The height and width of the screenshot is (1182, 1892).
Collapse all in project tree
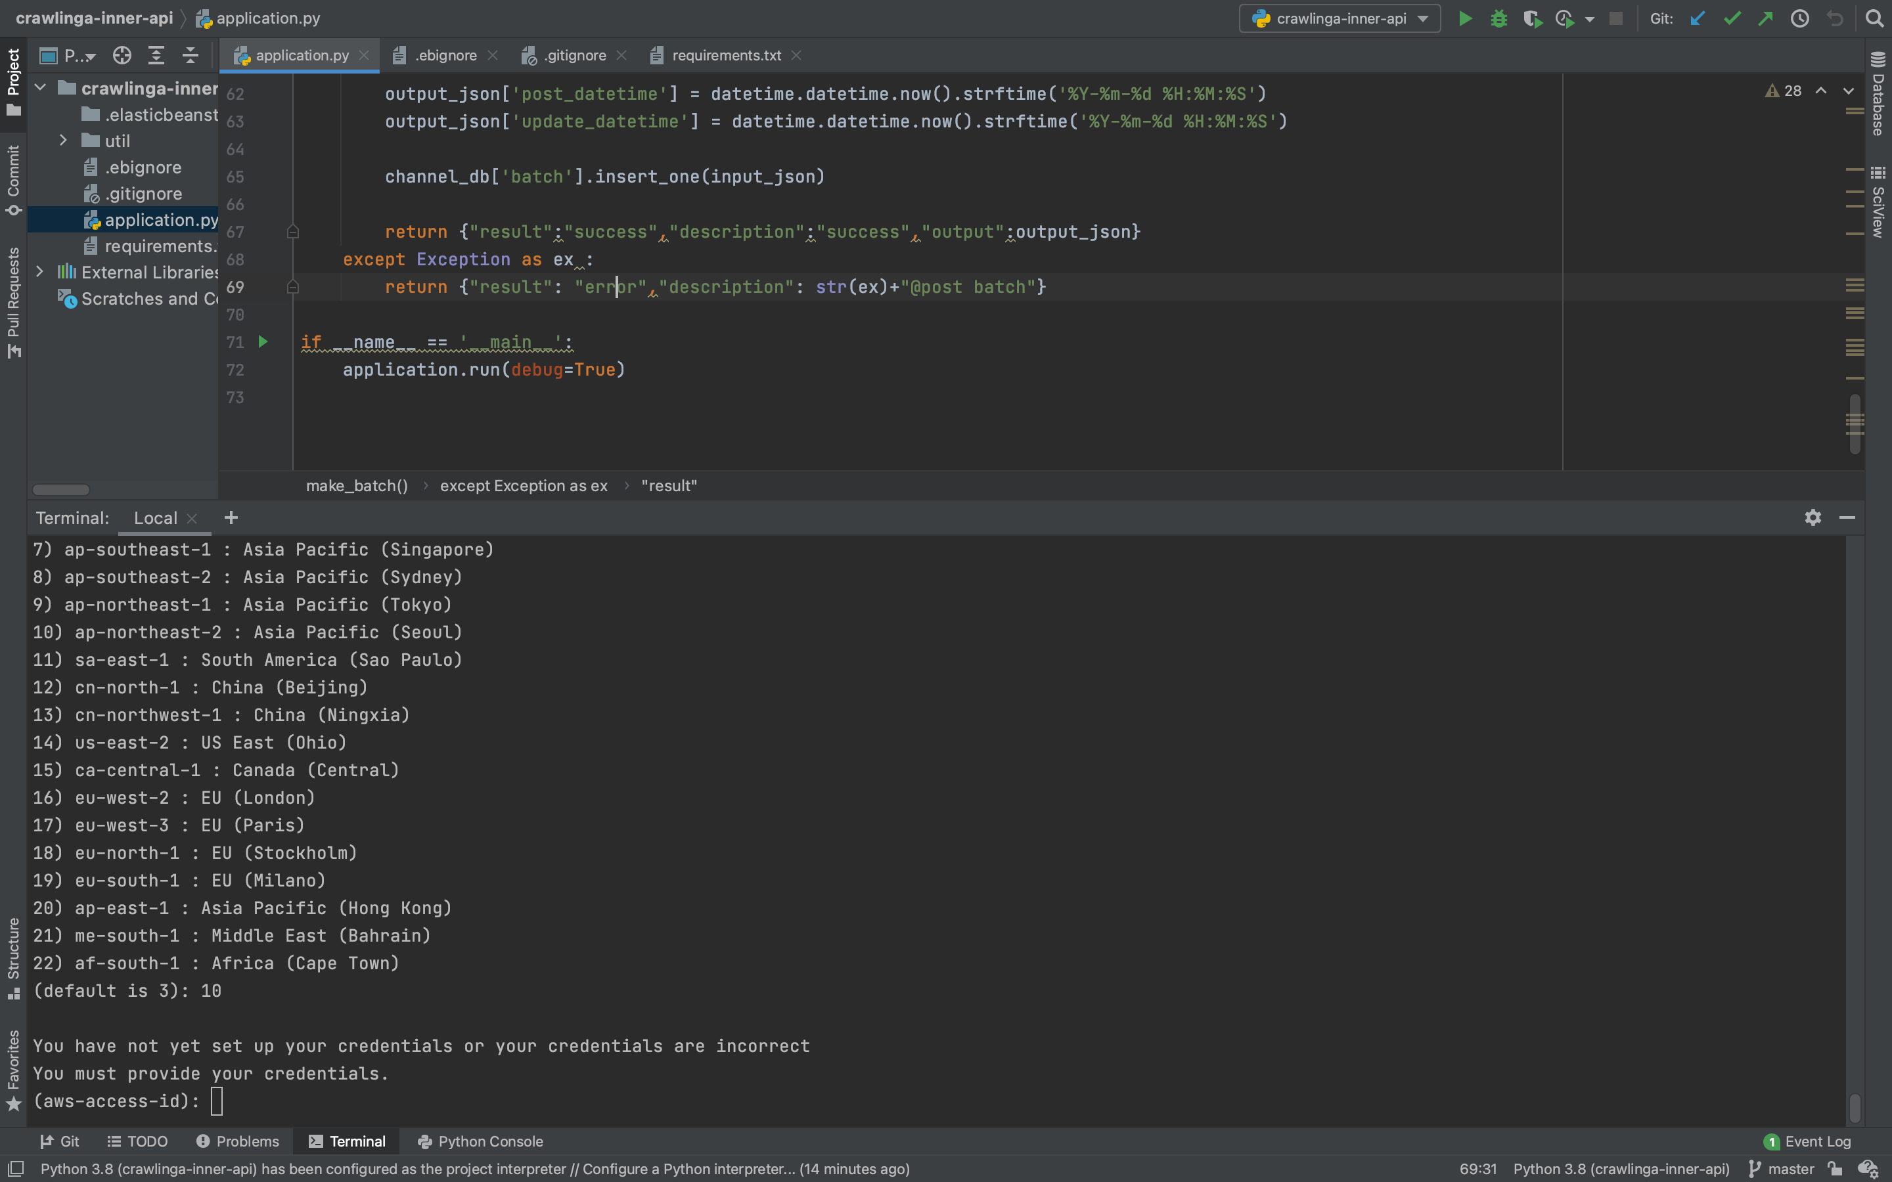coord(190,56)
